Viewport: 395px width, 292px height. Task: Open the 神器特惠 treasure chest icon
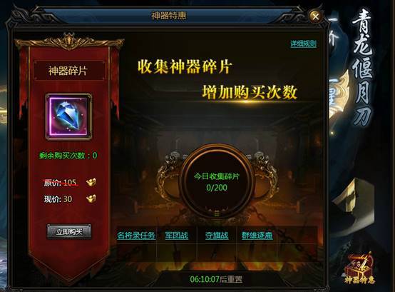tap(360, 267)
